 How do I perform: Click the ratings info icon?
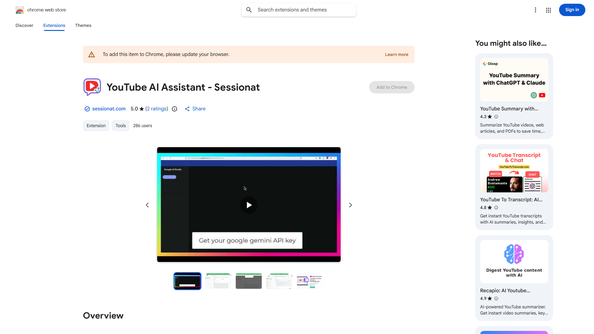174,109
